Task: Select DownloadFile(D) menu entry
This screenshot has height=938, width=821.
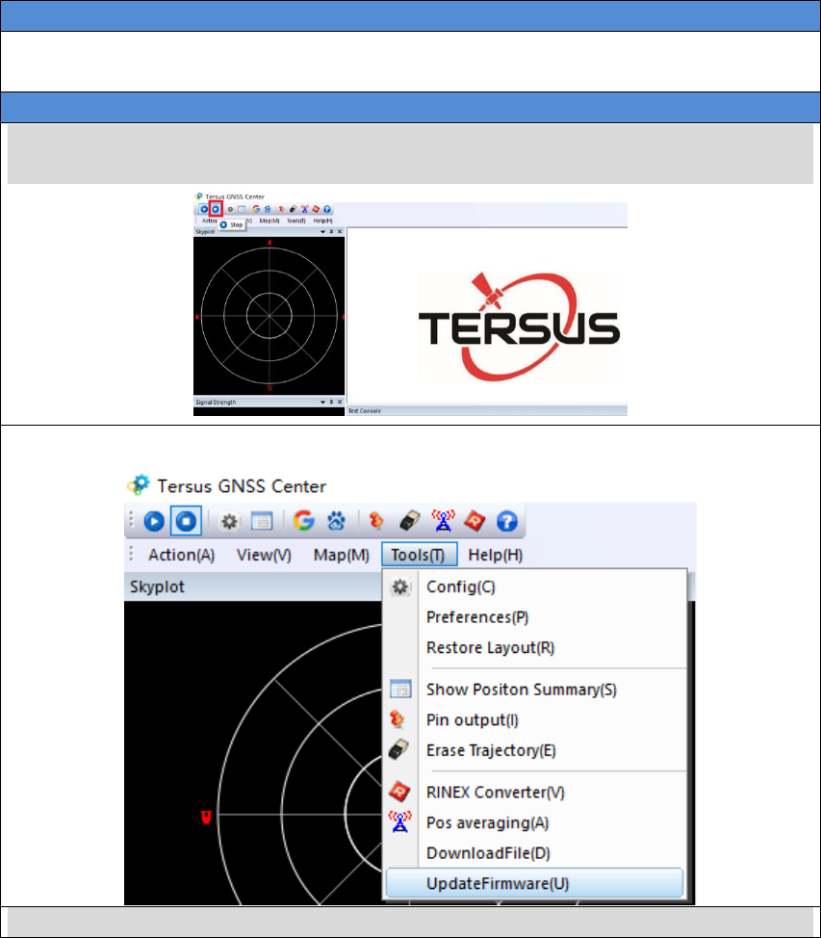Action: coord(535,853)
